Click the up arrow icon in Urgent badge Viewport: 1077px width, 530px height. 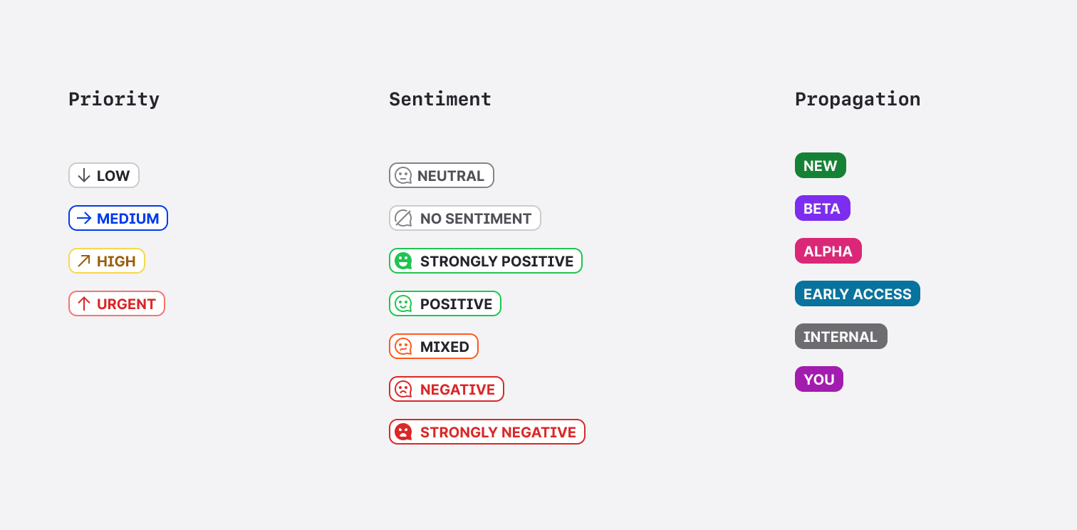coord(84,303)
